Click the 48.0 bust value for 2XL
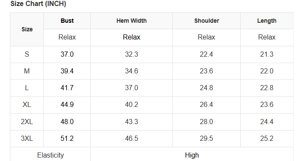This screenshot has height=161, width=303. point(67,122)
